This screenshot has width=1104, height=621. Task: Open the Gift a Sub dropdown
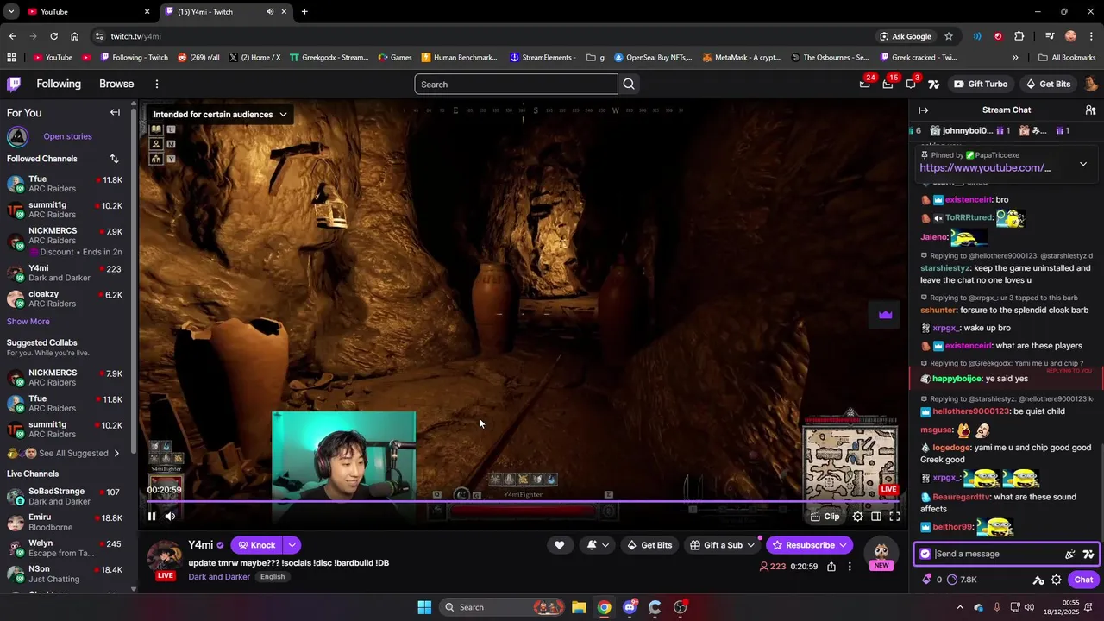point(723,545)
